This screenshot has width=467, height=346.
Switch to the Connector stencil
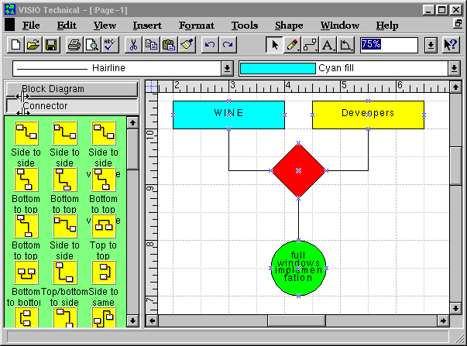72,106
